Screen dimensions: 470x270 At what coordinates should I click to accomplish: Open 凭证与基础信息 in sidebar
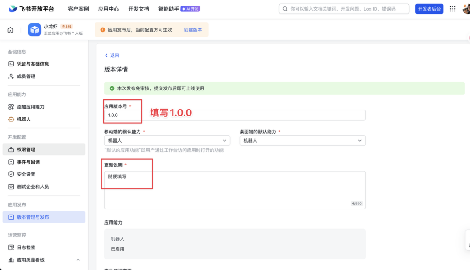tap(33, 64)
